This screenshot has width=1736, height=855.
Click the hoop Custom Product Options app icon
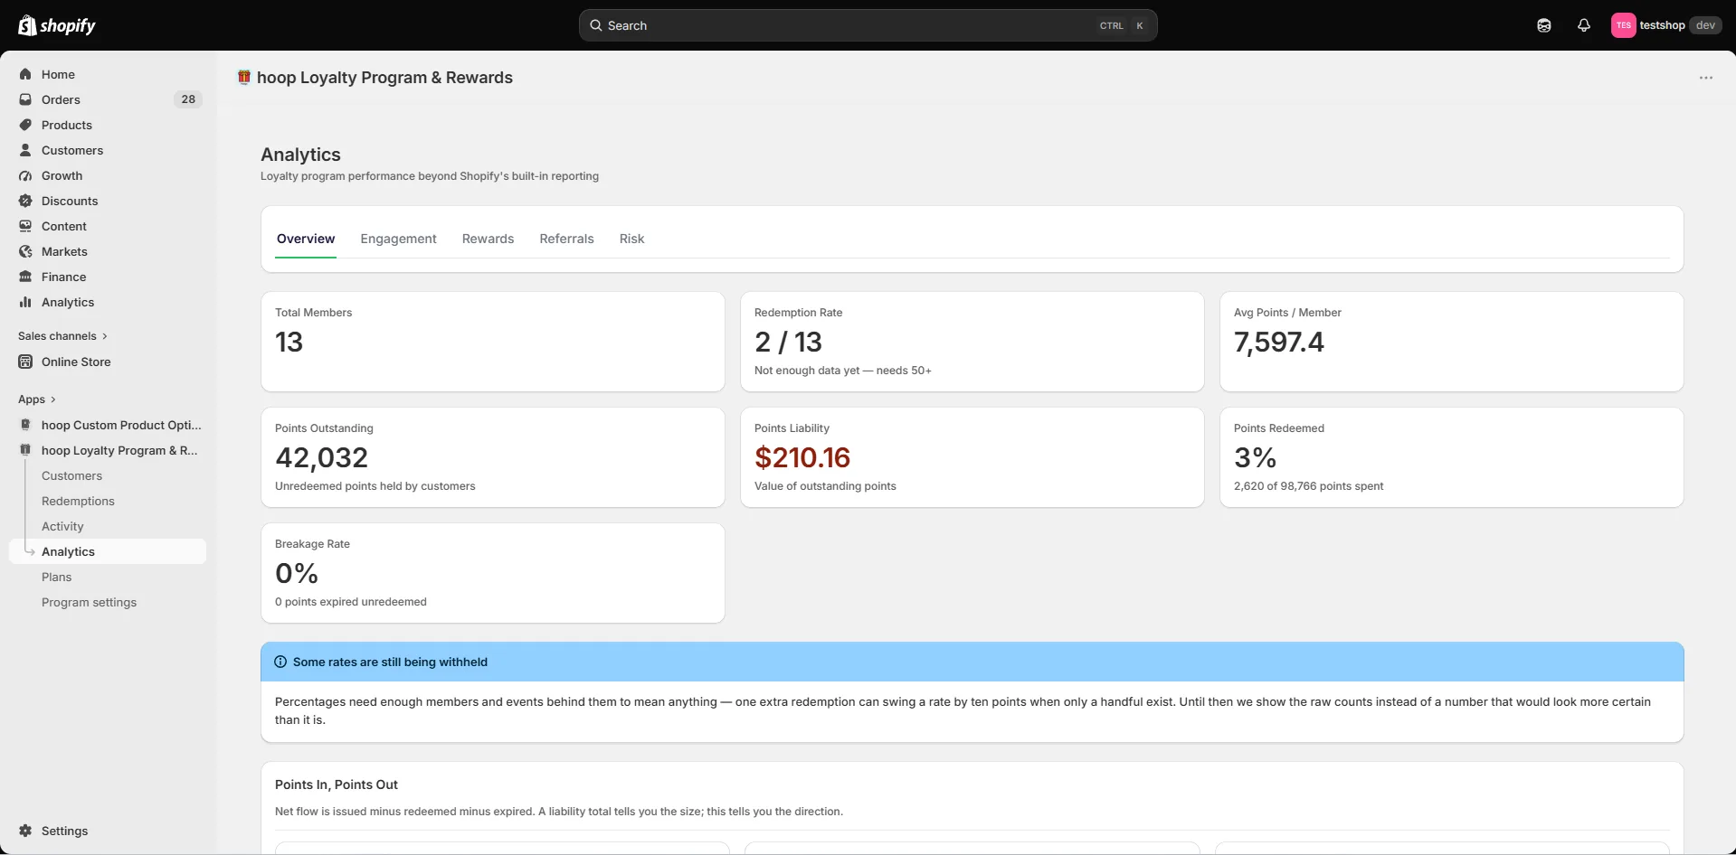25,425
